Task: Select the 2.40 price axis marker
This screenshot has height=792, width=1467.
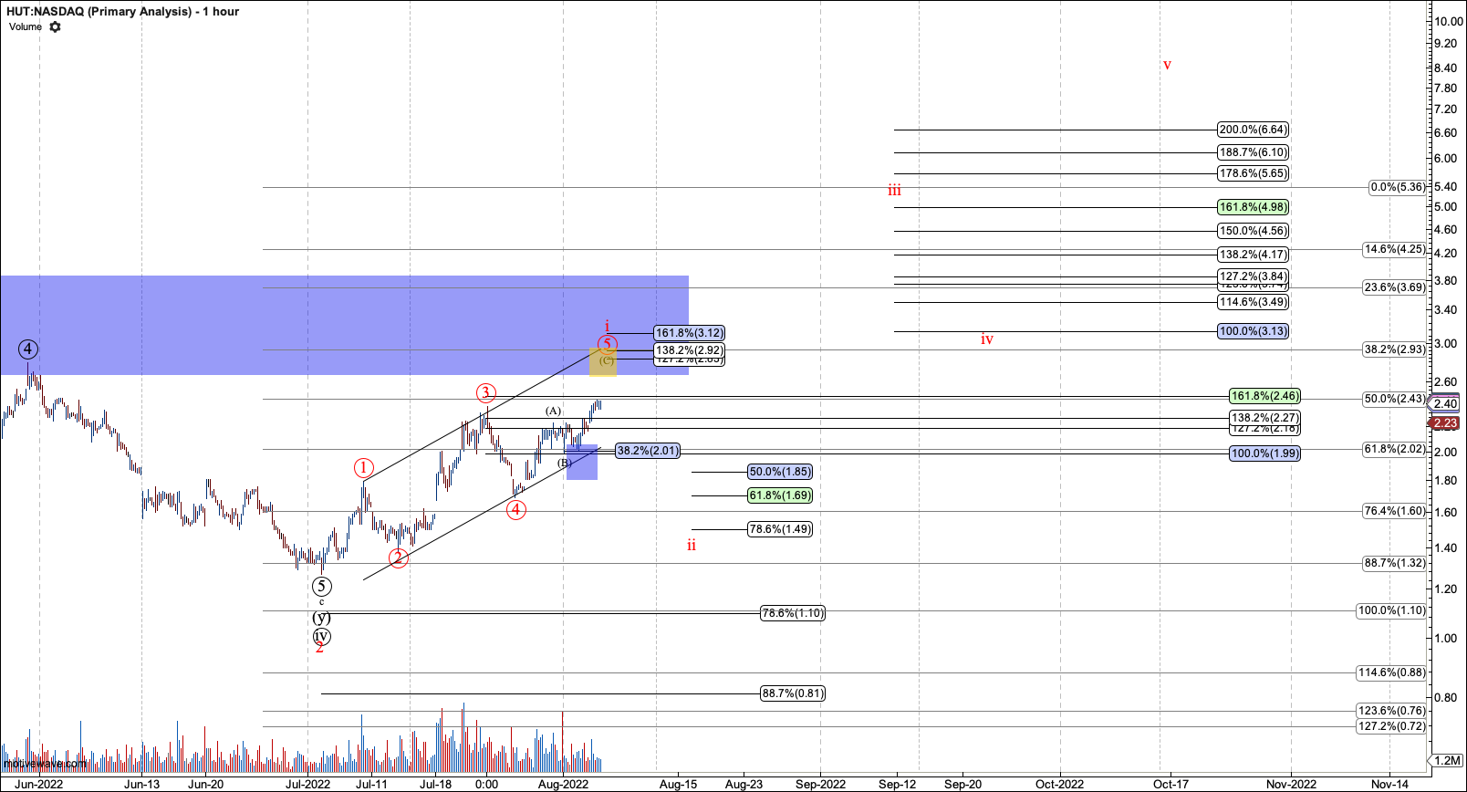Action: pyautogui.click(x=1446, y=404)
